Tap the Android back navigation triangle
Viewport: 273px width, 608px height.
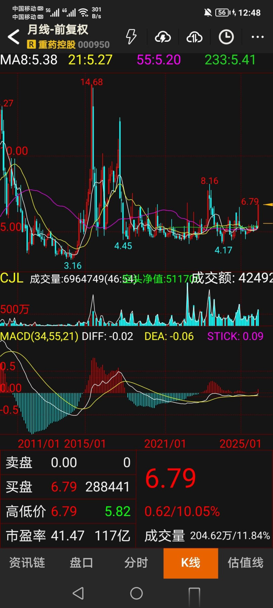pos(78,593)
